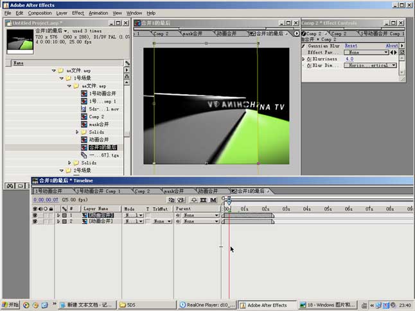Click the project flowchart hierarchy icon
Image resolution: width=415 pixels, height=311 pixels.
(x=127, y=76)
